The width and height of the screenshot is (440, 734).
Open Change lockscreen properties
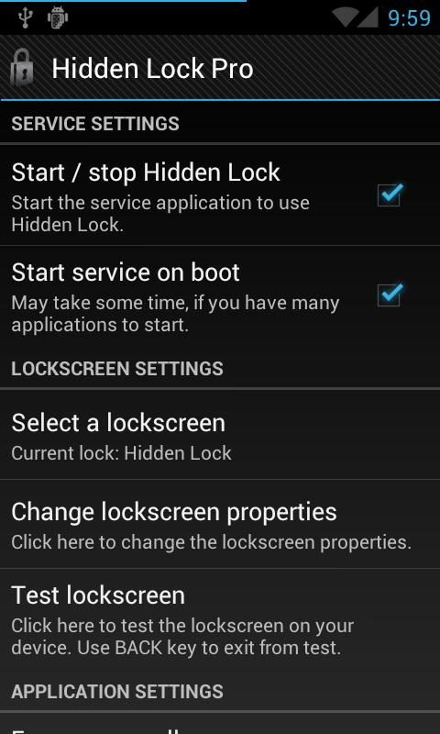(220, 524)
